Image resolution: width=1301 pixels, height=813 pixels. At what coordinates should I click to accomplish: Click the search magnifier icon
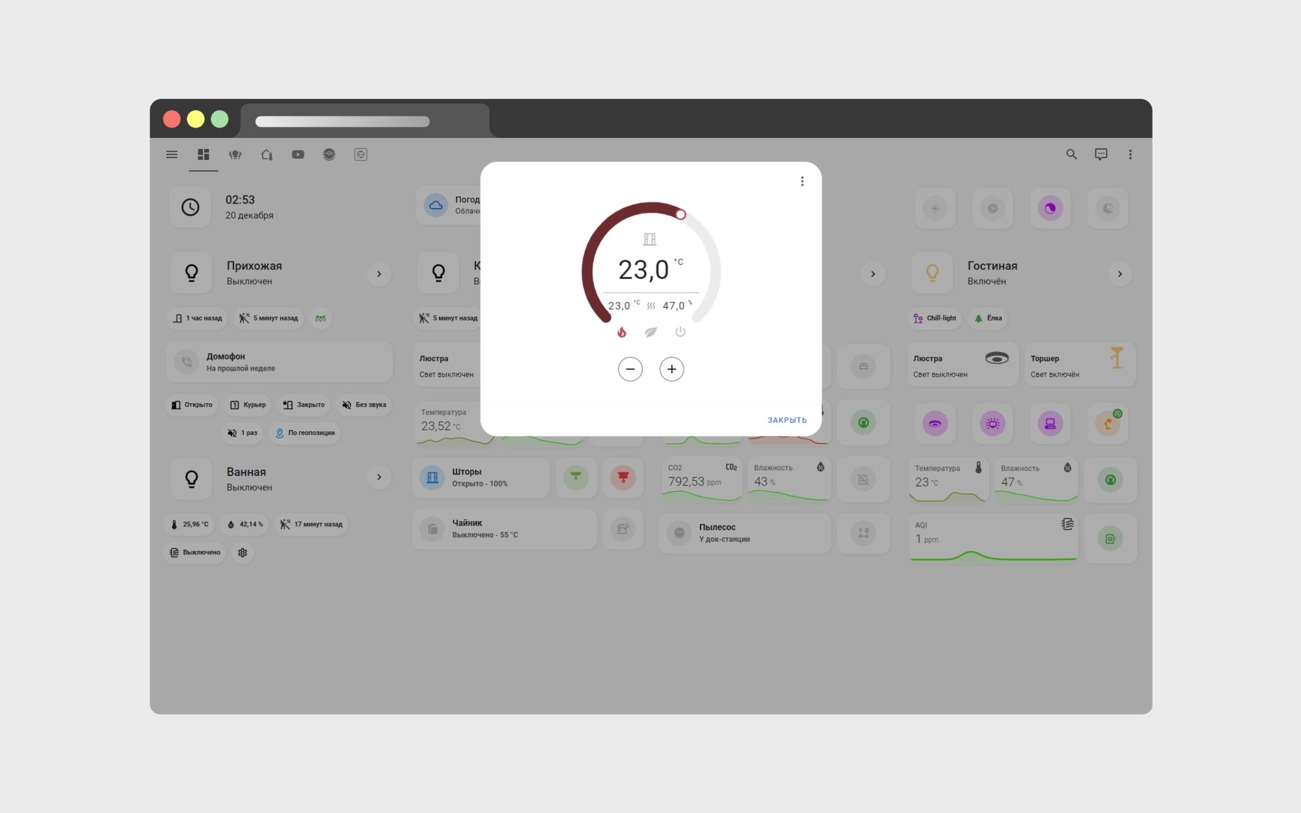point(1071,155)
